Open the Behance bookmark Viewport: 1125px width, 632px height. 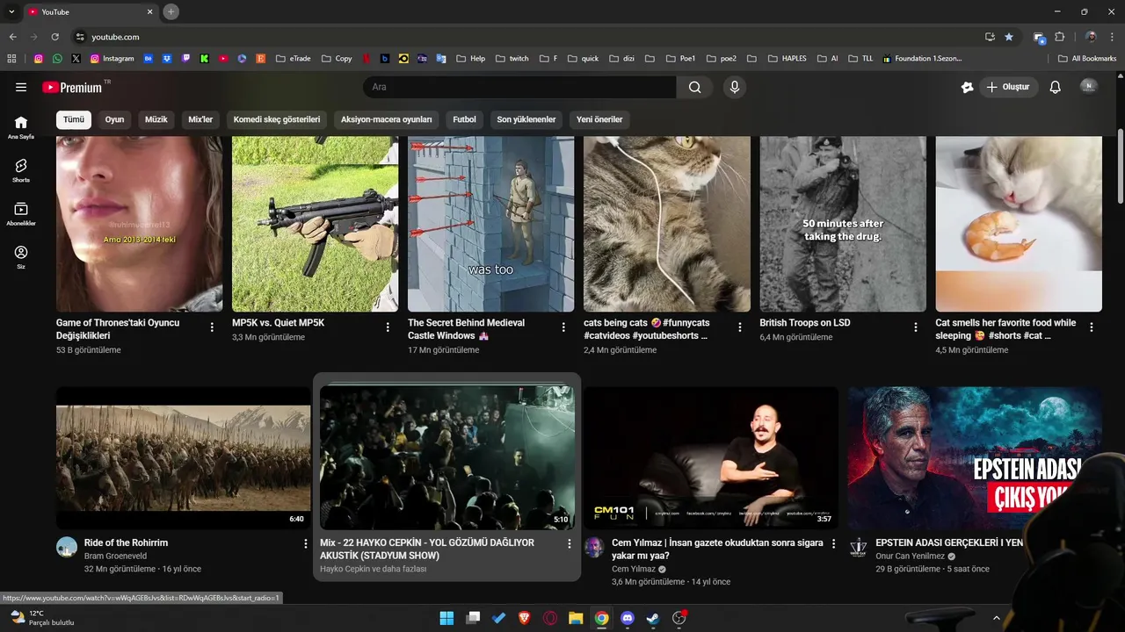(x=149, y=59)
